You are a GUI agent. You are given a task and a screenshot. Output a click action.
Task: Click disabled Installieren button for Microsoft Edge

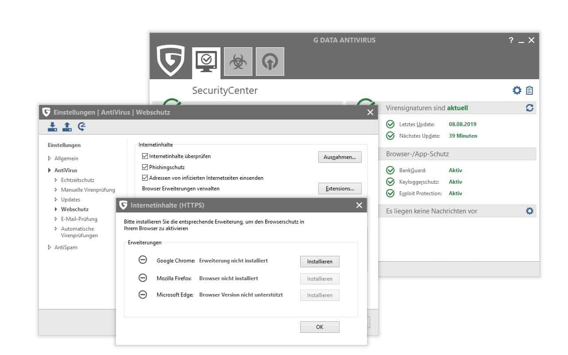(320, 295)
